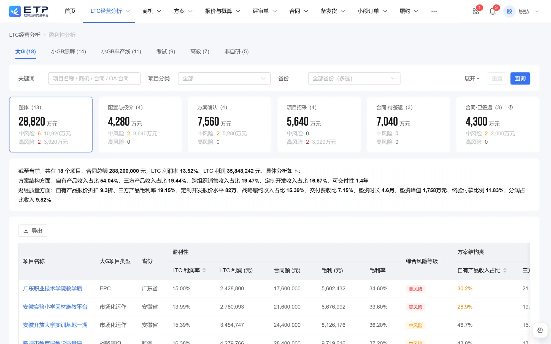Viewport: 551px width, 344px height.
Task: Switch to 小GB单产线 (11) tab
Action: [x=121, y=51]
